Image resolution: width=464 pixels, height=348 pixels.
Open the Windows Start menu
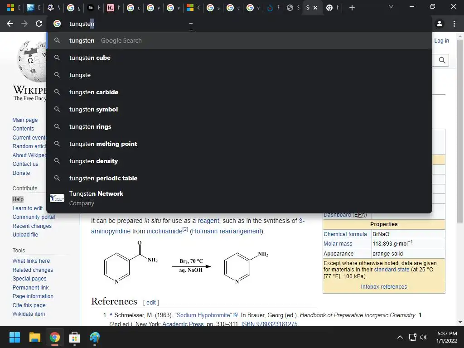(14, 337)
